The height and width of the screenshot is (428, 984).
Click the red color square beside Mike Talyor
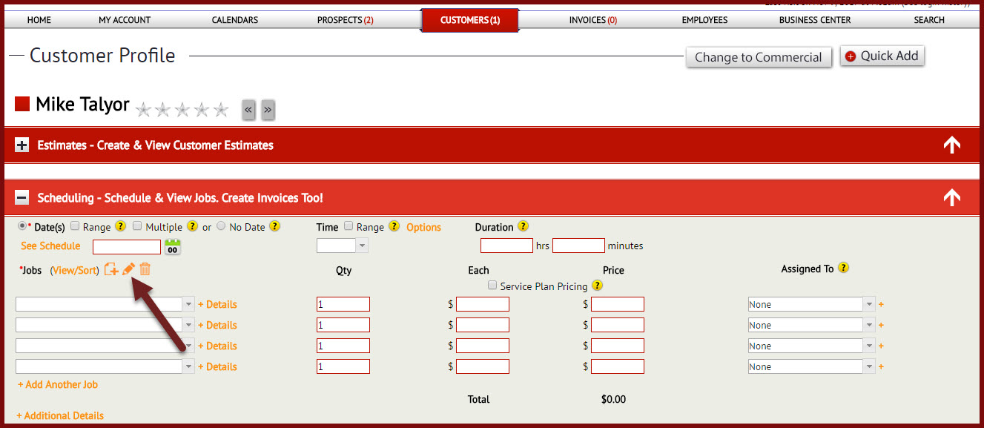point(22,104)
